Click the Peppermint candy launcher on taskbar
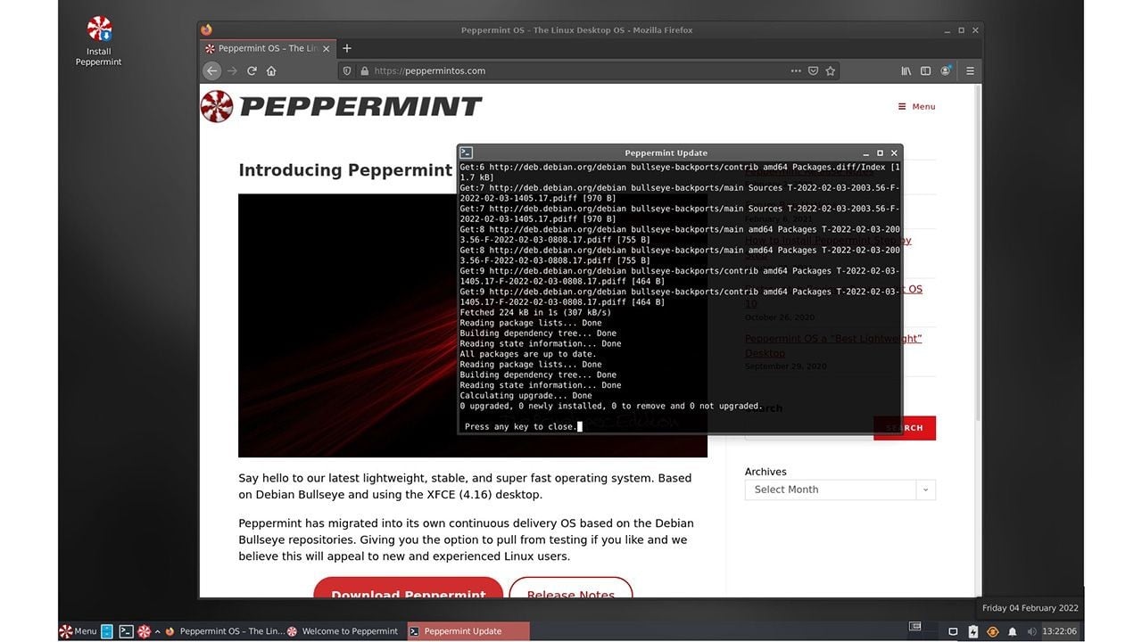 tap(145, 631)
